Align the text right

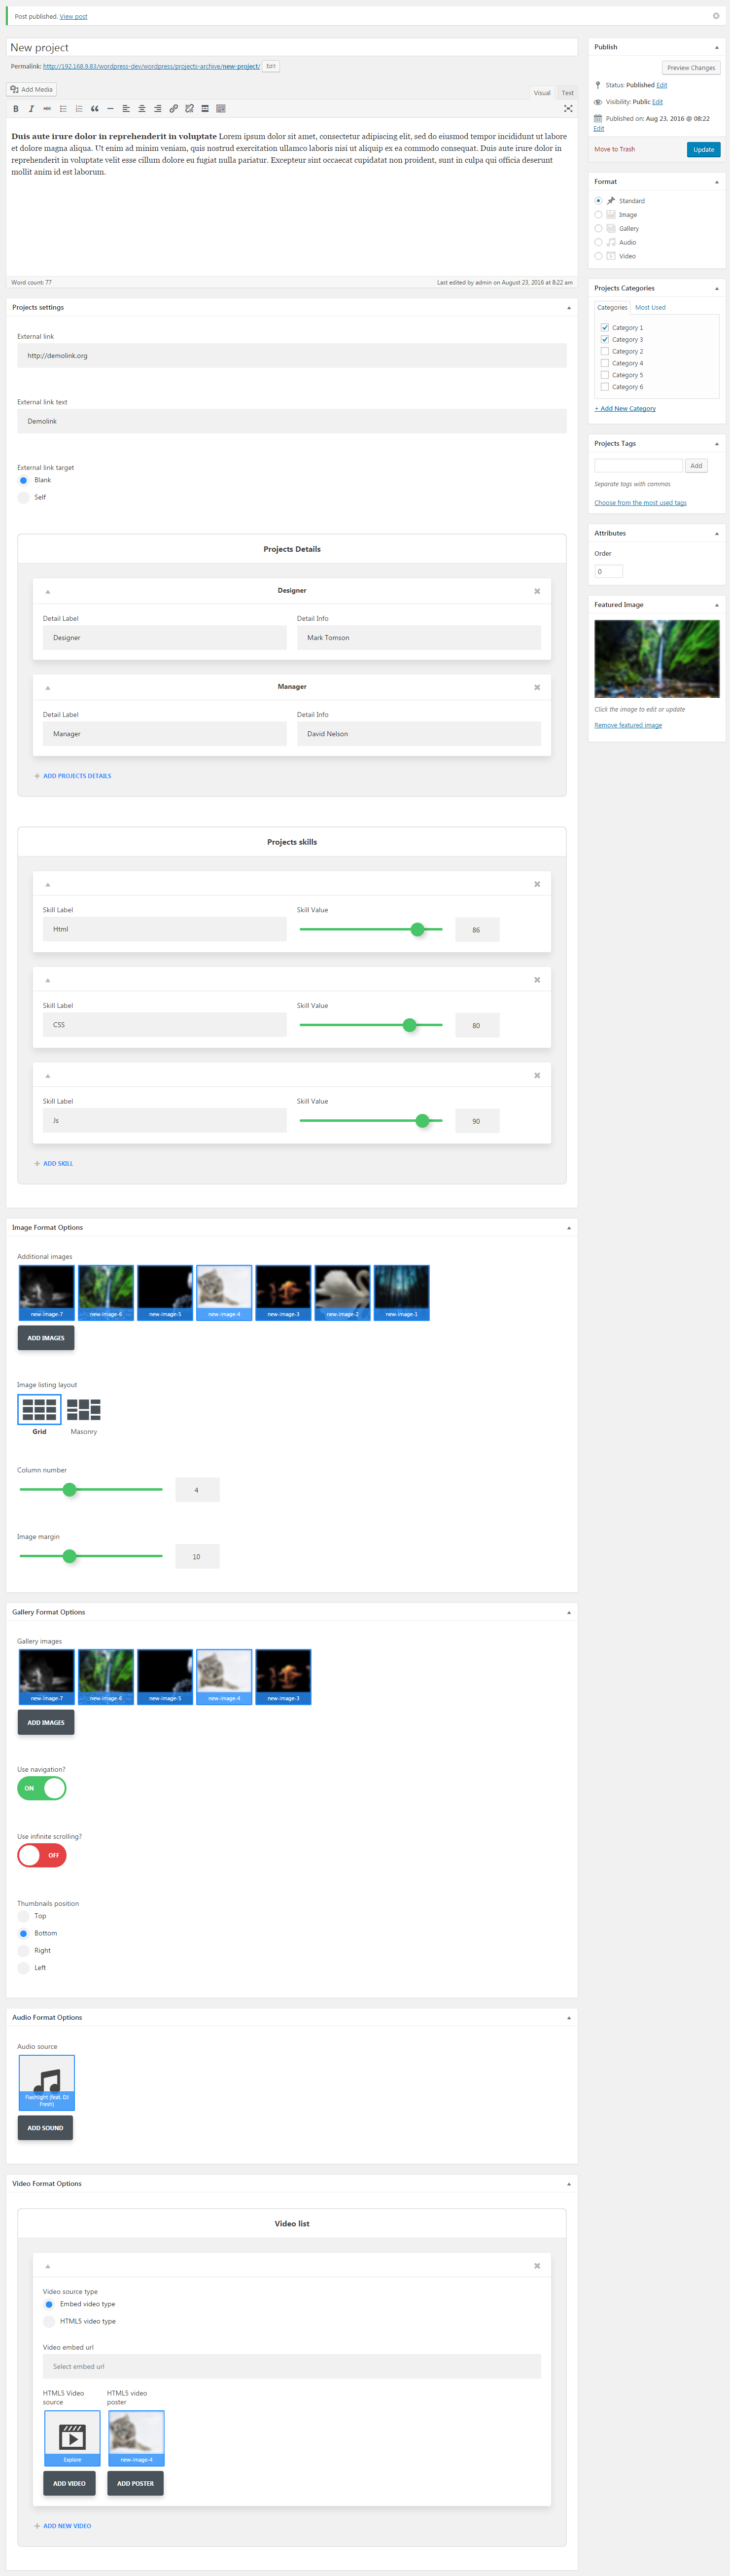coord(158,109)
